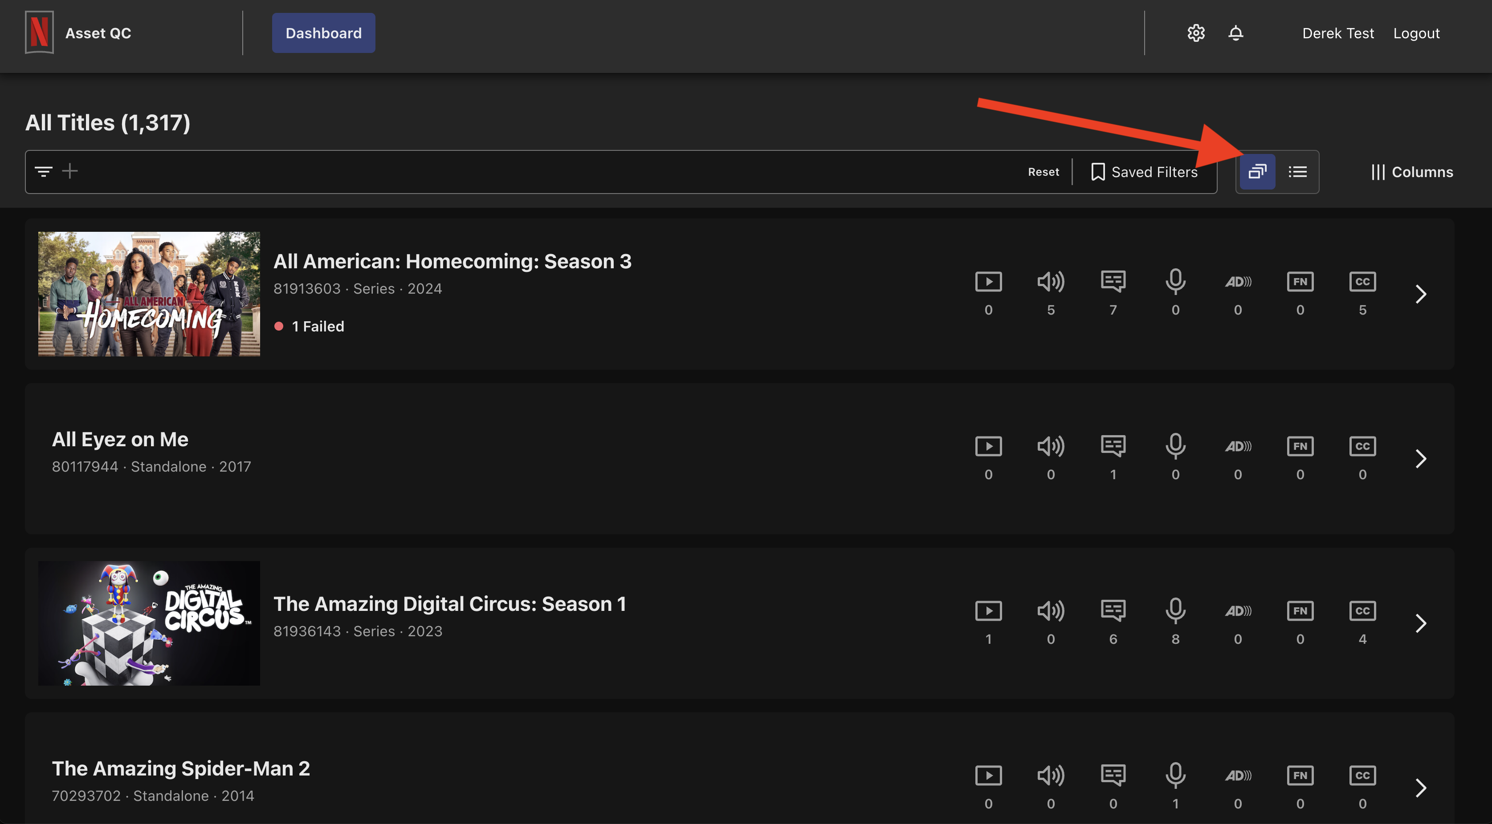Open Saved Filters
The height and width of the screenshot is (824, 1492).
1144,172
